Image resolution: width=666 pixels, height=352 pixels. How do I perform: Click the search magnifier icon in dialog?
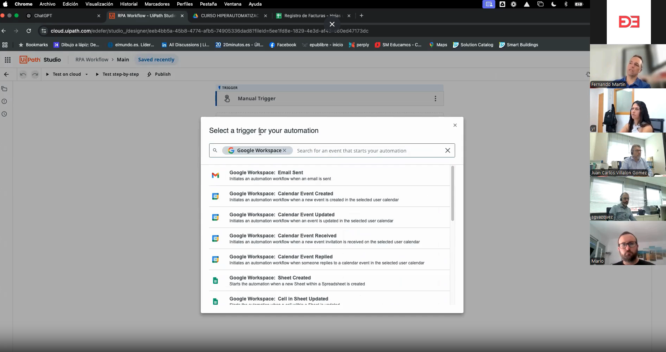pos(215,150)
